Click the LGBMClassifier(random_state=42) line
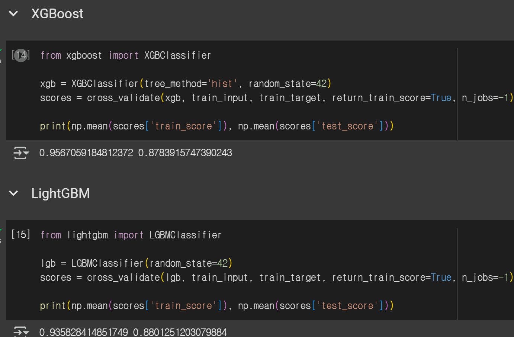514x337 pixels. (136, 263)
